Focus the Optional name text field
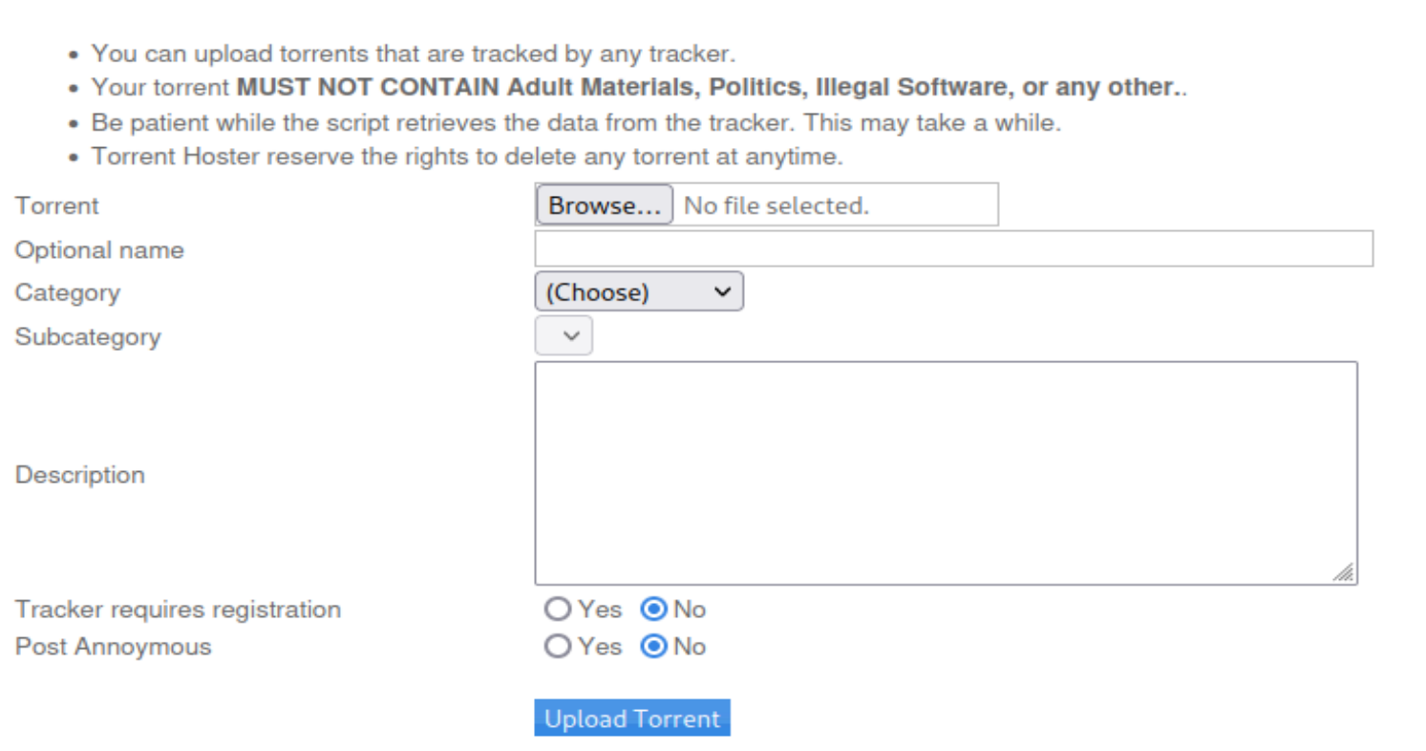 954,248
